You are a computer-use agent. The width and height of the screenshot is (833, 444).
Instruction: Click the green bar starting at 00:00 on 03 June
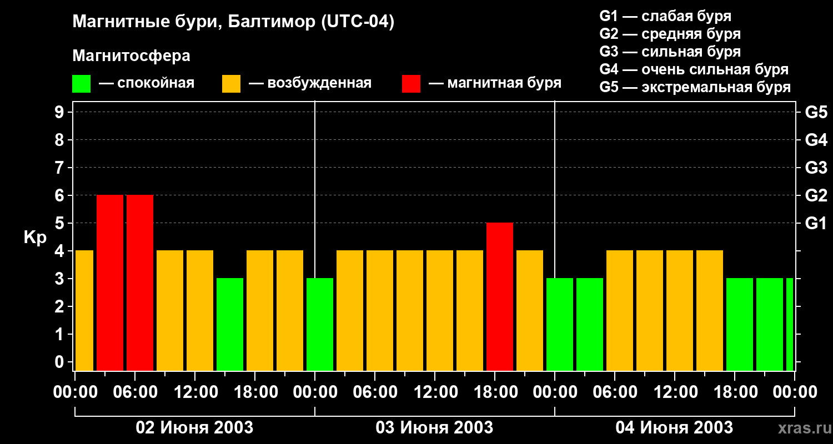click(320, 324)
